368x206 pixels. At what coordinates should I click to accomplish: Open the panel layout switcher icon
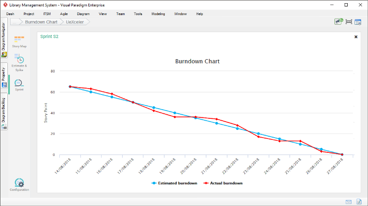pos(358,22)
